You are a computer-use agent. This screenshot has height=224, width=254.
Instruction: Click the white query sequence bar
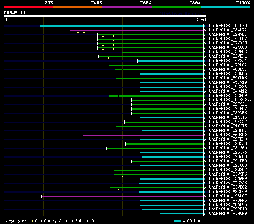[105, 16]
